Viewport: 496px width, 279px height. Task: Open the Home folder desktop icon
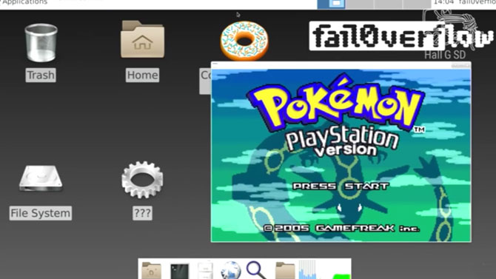(x=142, y=39)
